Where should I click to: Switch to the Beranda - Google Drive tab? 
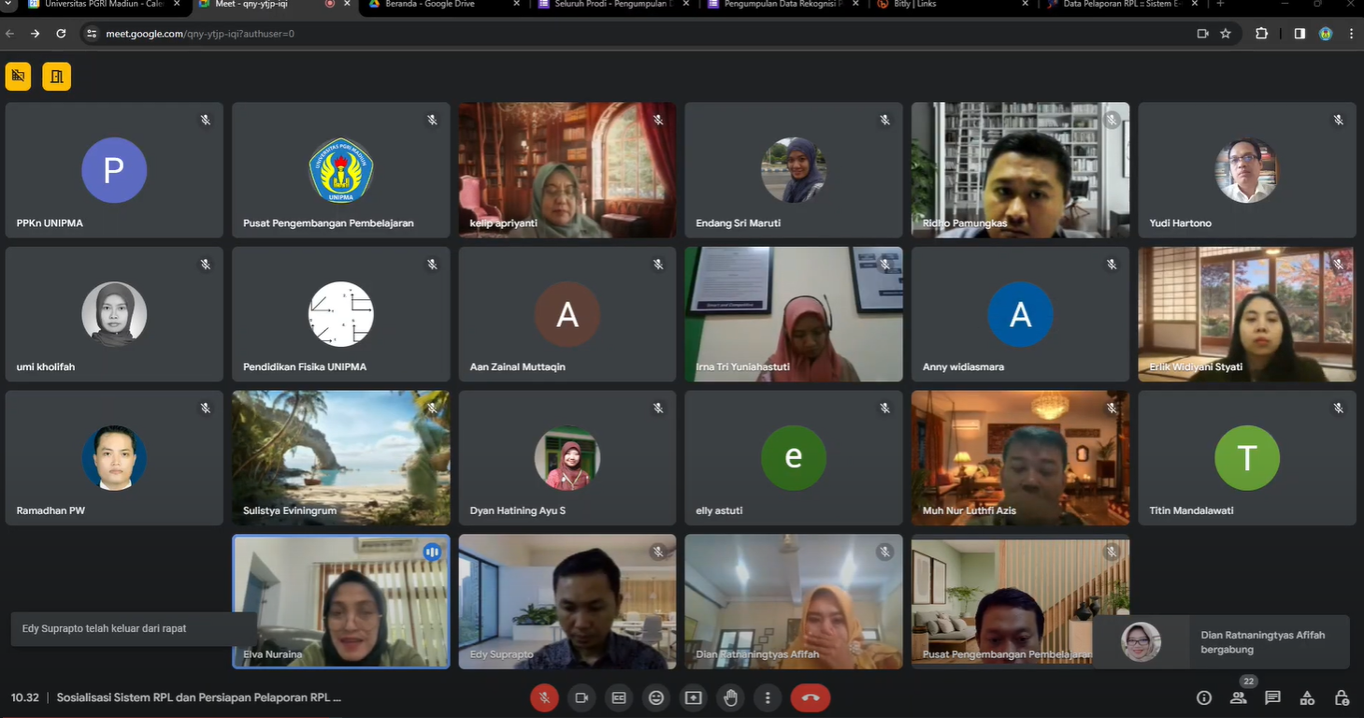(430, 5)
